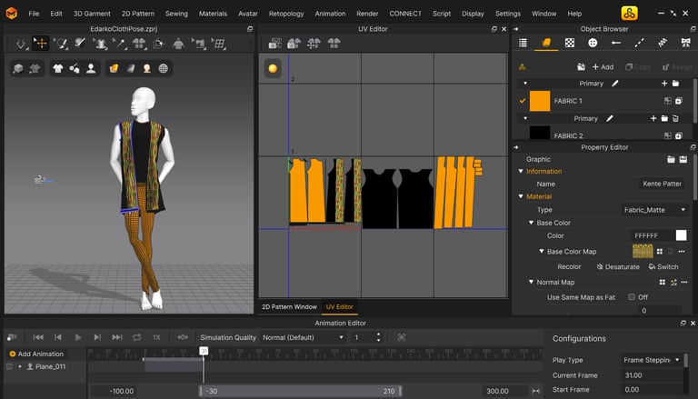Activate the Select/Move tool in 3D toolbar

pos(41,43)
